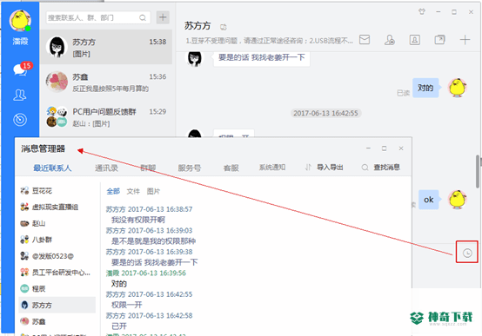Screen dimensions: 482x336
Task: Click the skin shirt icon in title bar
Action: pos(422,11)
